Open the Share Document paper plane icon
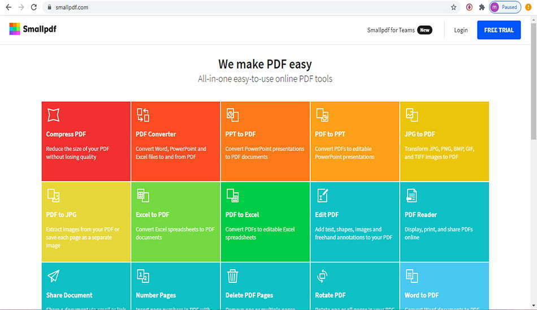537x310 pixels. coord(54,276)
